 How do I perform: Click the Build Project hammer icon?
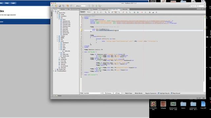point(89,6)
